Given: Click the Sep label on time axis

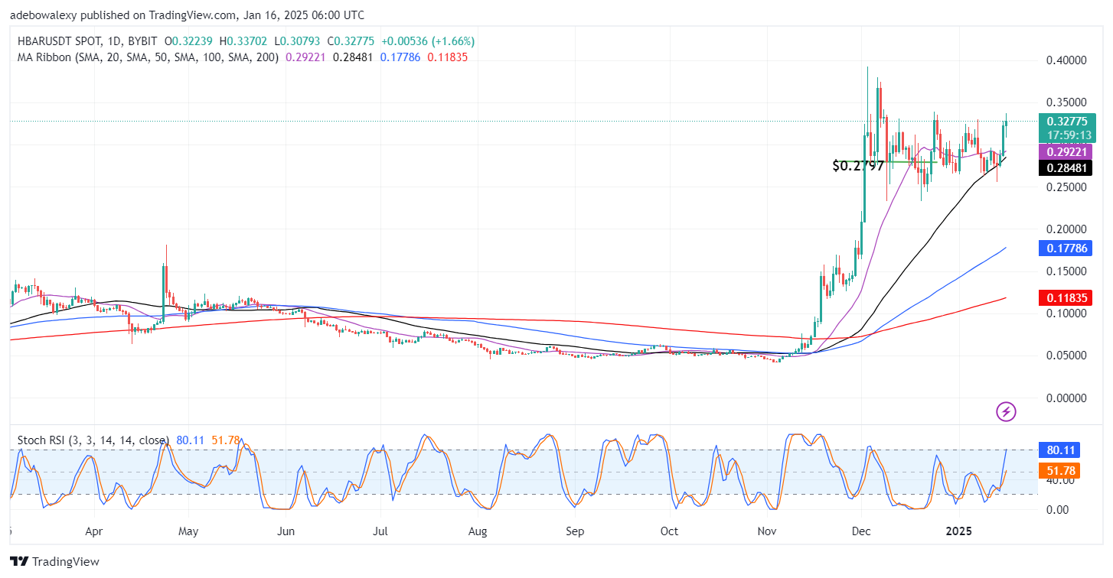Looking at the screenshot, I should (576, 531).
